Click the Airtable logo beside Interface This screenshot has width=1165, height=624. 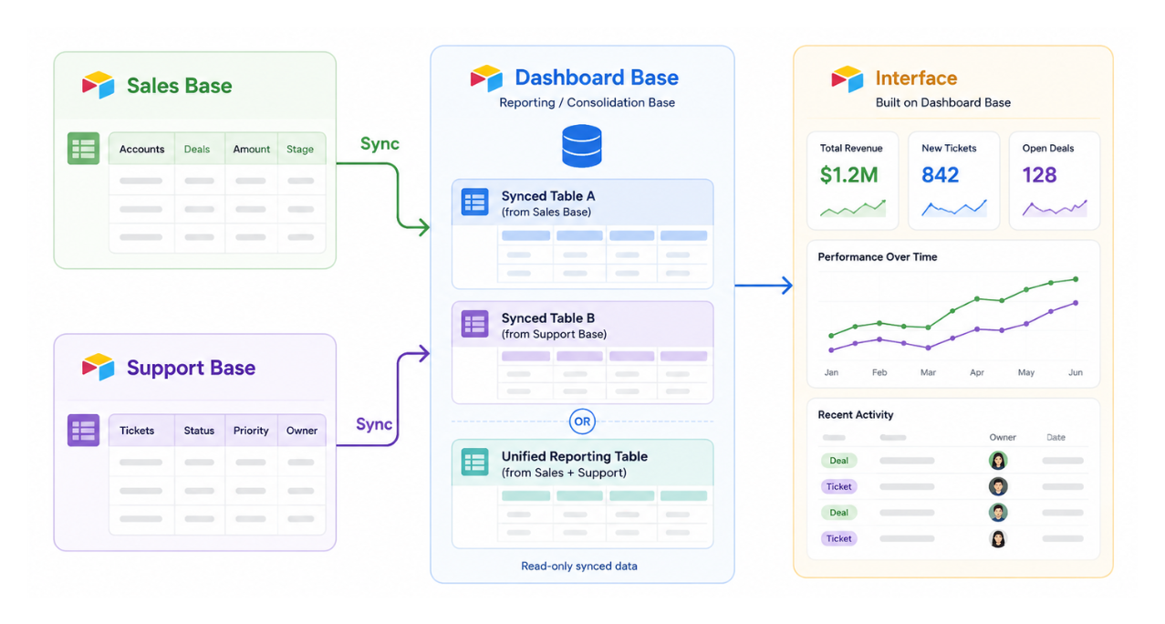click(847, 78)
